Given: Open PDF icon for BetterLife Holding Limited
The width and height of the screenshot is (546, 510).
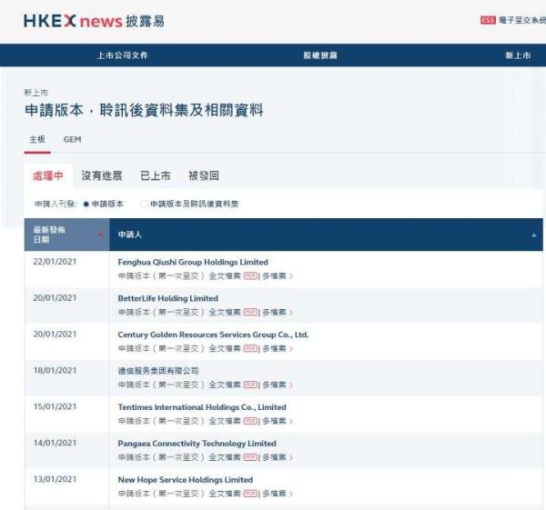Looking at the screenshot, I should click(x=249, y=312).
